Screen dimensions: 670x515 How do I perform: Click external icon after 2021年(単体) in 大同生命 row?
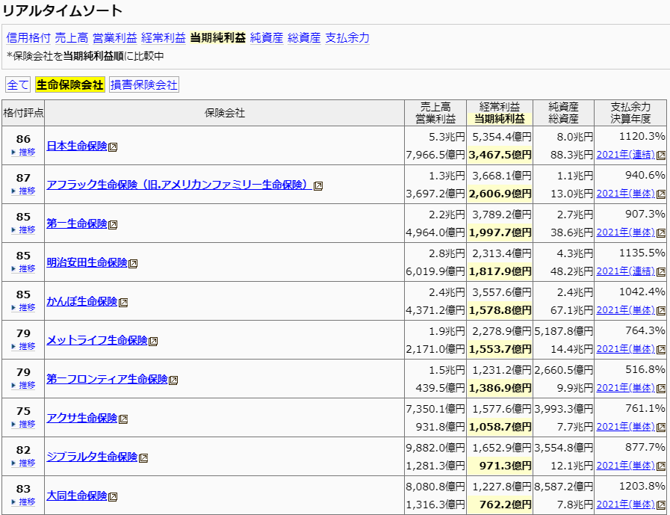(660, 505)
